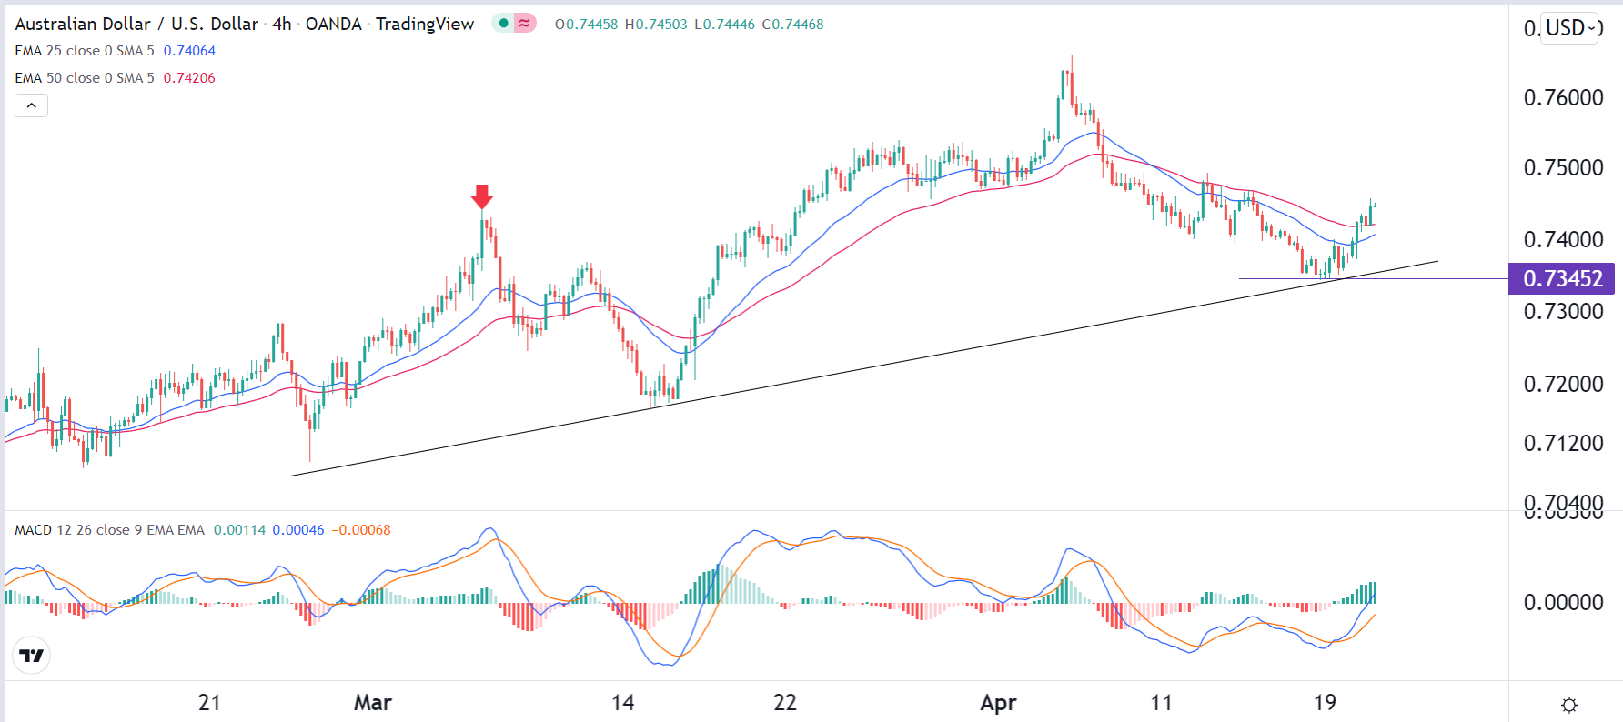Select the EMA 50 indicator legend

click(85, 78)
